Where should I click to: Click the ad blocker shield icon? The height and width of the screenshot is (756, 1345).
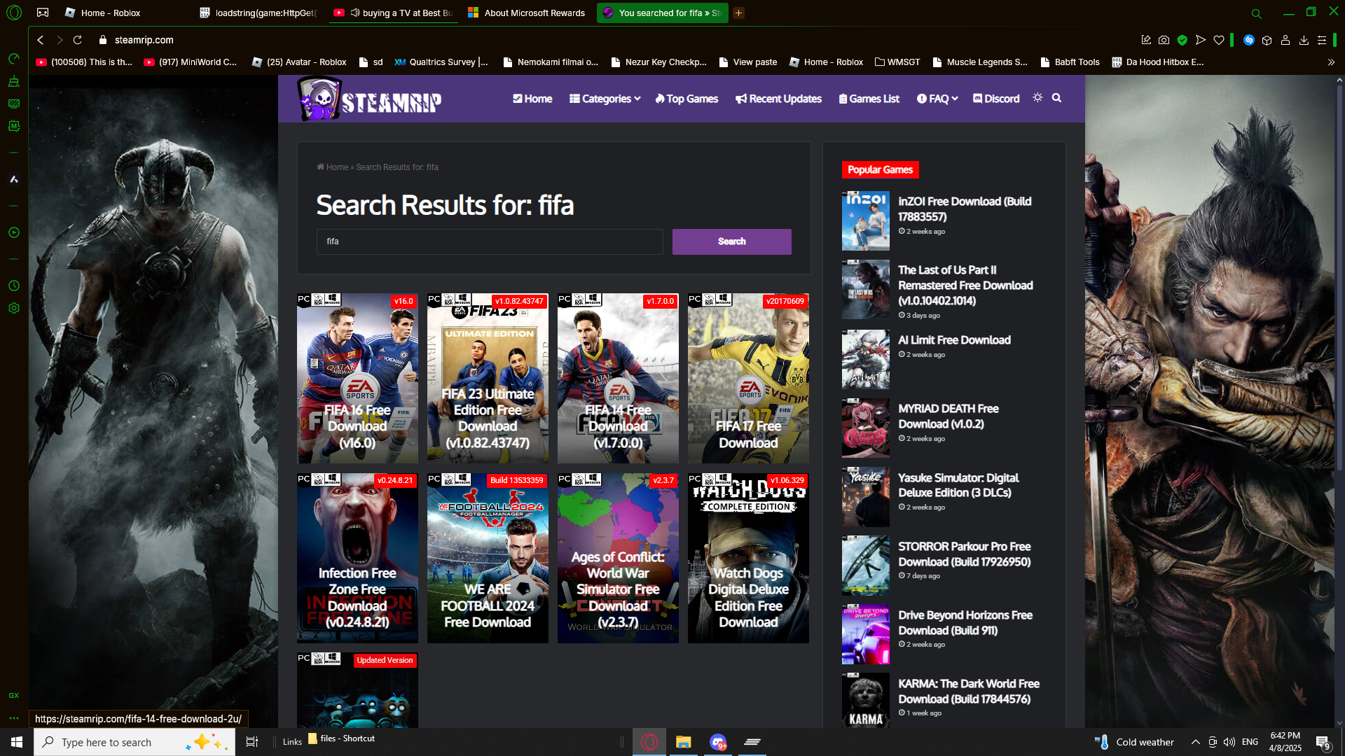[1182, 40]
